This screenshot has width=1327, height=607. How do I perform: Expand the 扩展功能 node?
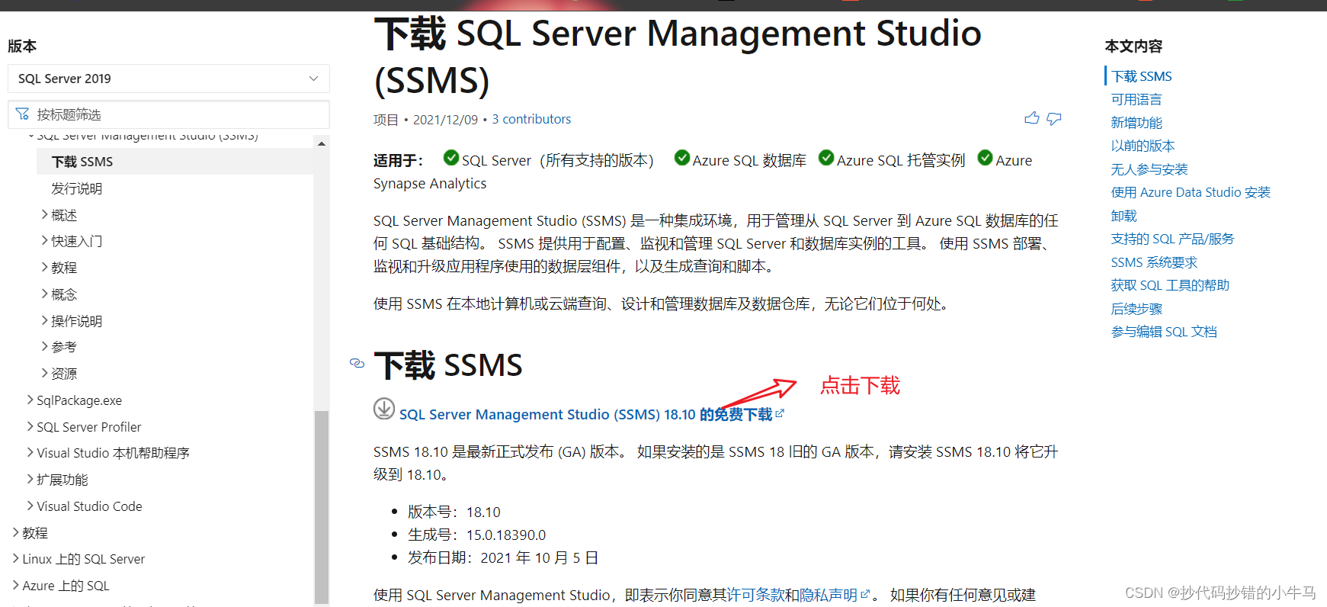coord(30,479)
